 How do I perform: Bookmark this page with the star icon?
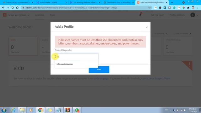click(x=149, y=8)
